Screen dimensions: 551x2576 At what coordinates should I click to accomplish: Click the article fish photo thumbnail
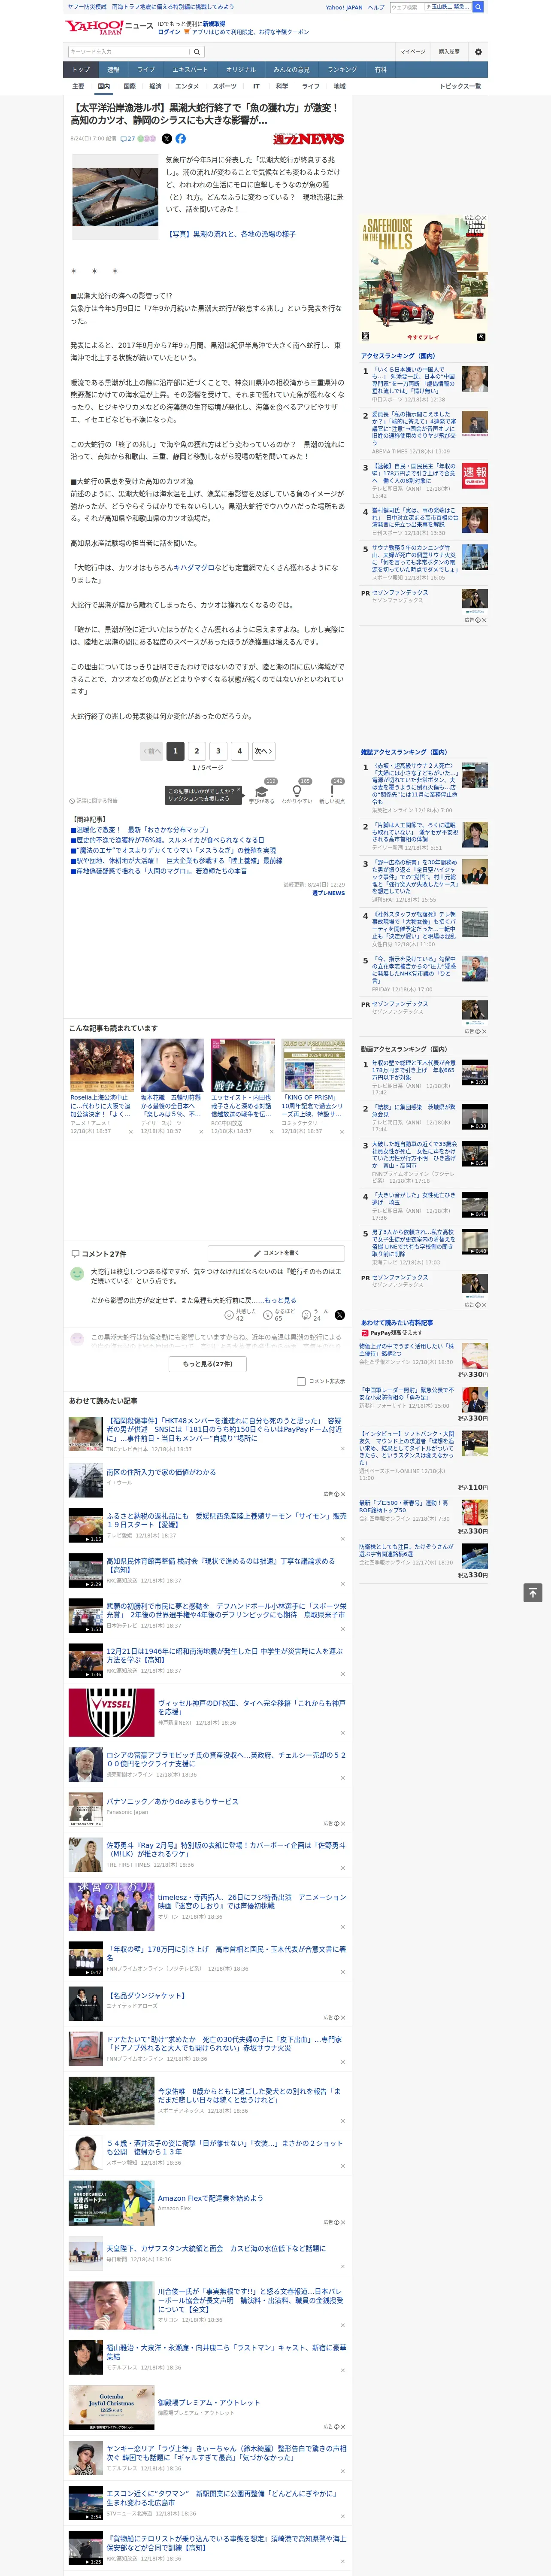pos(115,196)
